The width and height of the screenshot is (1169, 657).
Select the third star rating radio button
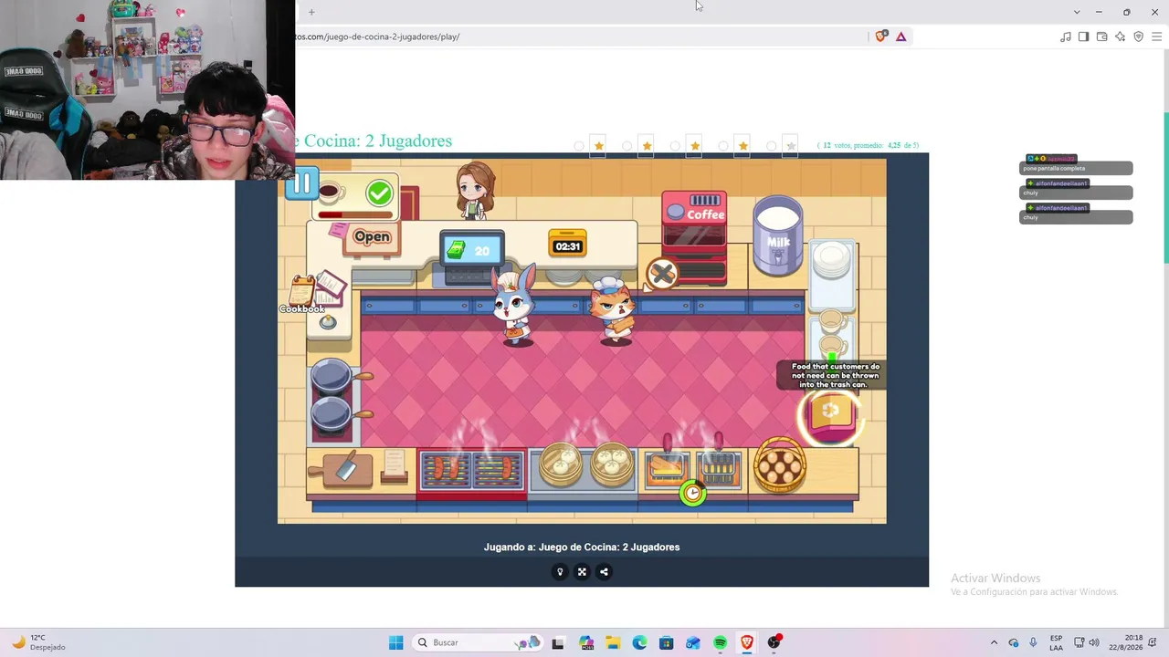point(676,146)
